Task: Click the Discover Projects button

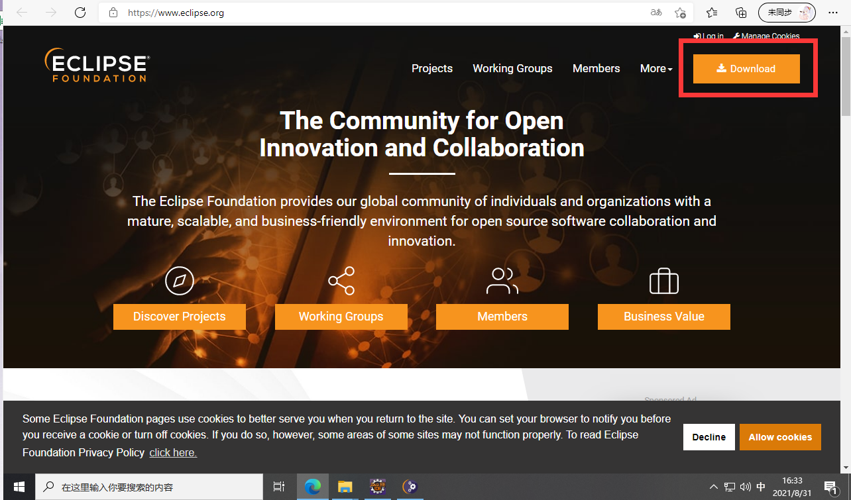Action: (180, 317)
